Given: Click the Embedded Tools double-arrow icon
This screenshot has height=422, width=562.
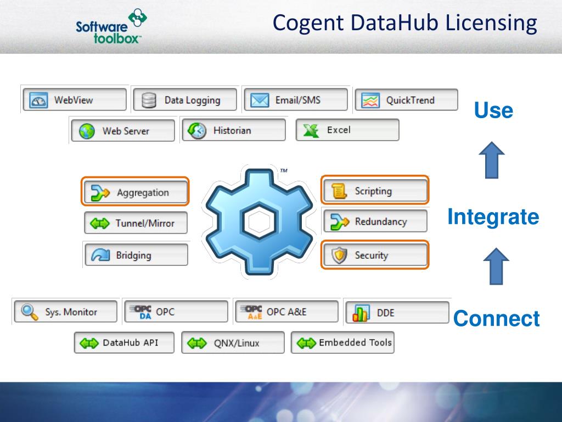Looking at the screenshot, I should [306, 343].
